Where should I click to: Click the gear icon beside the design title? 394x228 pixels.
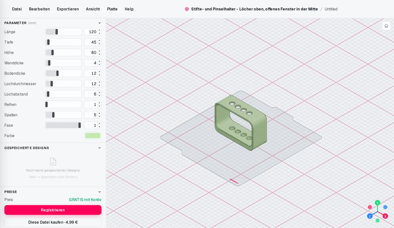point(187,9)
